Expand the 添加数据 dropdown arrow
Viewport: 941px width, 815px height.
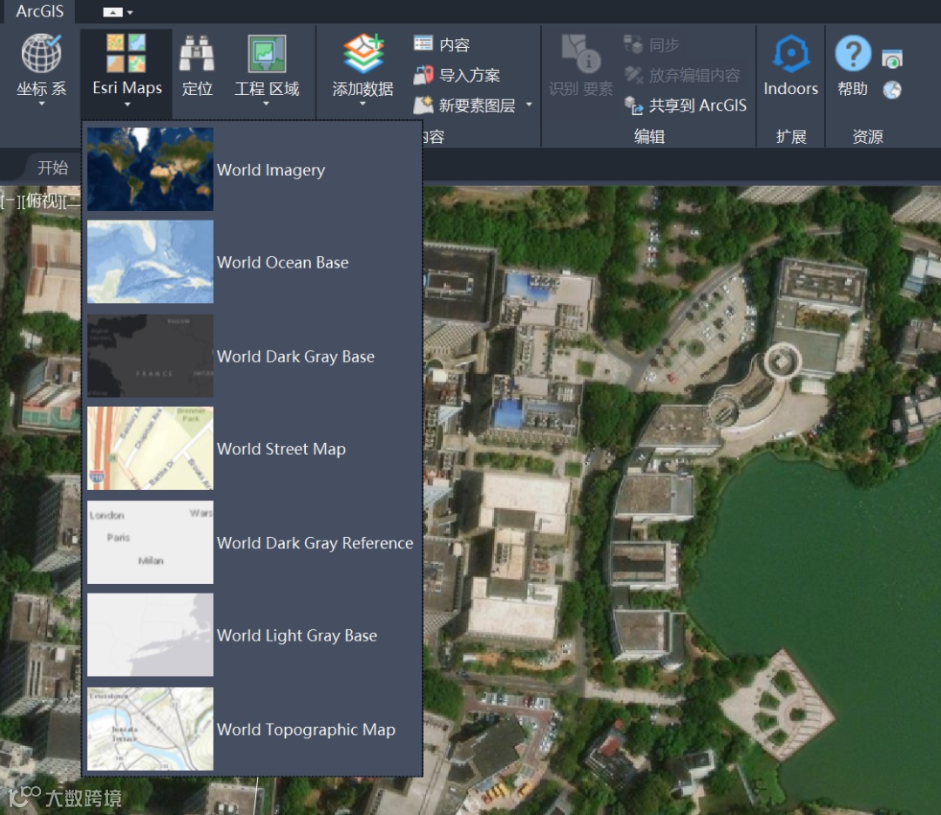point(362,104)
